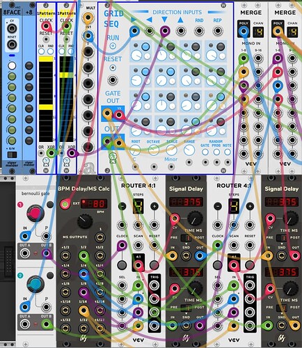
Task: Toggle the top-right grid cell gate button in GRID SEQ
Action: pos(221,47)
